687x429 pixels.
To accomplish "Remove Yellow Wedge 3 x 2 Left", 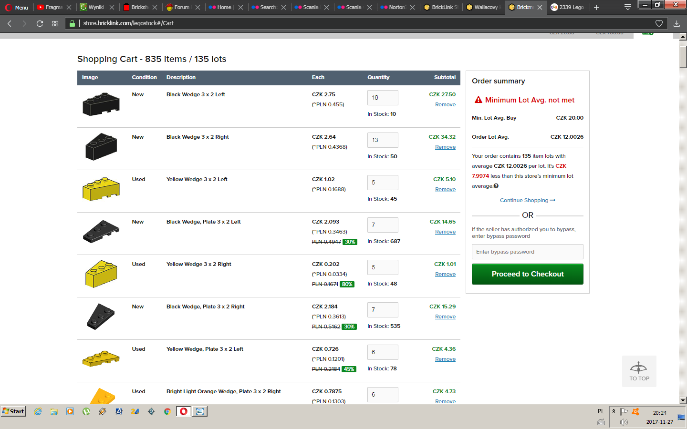I will [445, 190].
